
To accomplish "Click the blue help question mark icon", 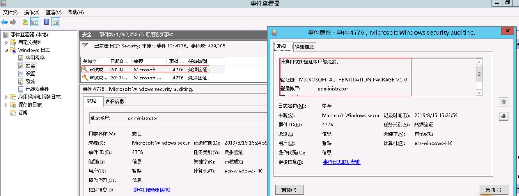I will click(x=46, y=22).
